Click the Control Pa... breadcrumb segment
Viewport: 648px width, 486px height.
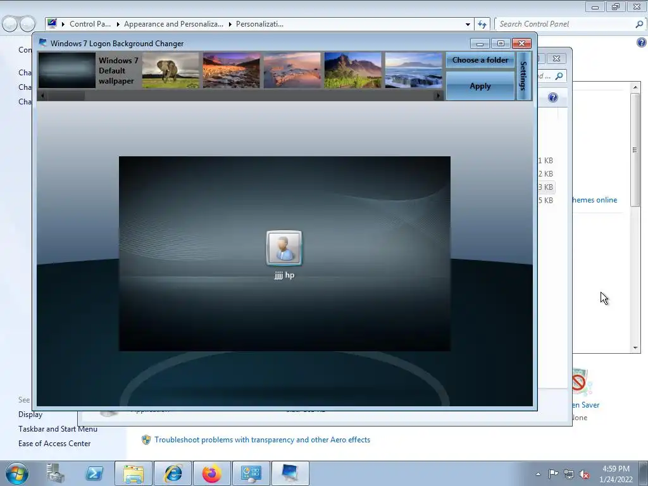(90, 24)
